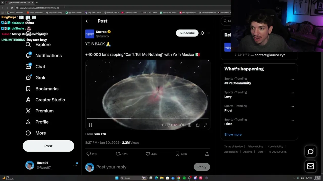Open the Cookie Policy footer link
The image size is (323, 181).
[x=276, y=147]
